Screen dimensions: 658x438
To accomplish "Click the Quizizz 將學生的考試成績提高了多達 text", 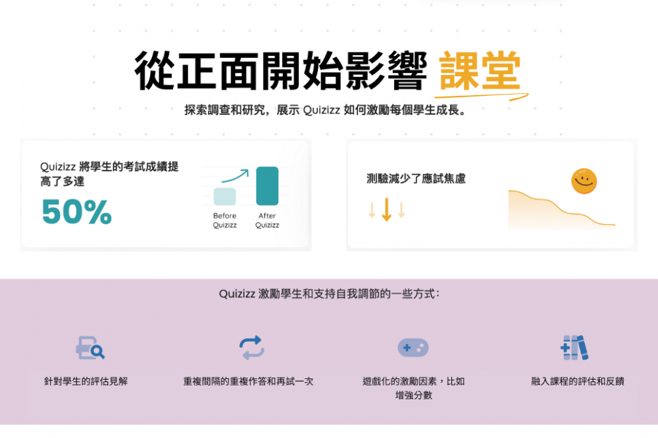I will tap(109, 174).
